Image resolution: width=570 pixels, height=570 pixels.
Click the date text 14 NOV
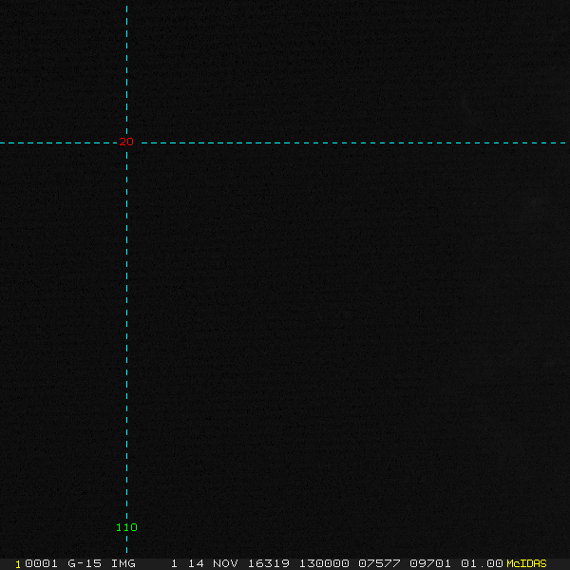click(x=213, y=563)
